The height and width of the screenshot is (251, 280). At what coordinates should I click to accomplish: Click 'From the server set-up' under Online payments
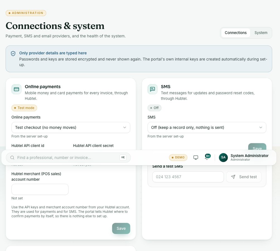pyautogui.click(x=30, y=136)
